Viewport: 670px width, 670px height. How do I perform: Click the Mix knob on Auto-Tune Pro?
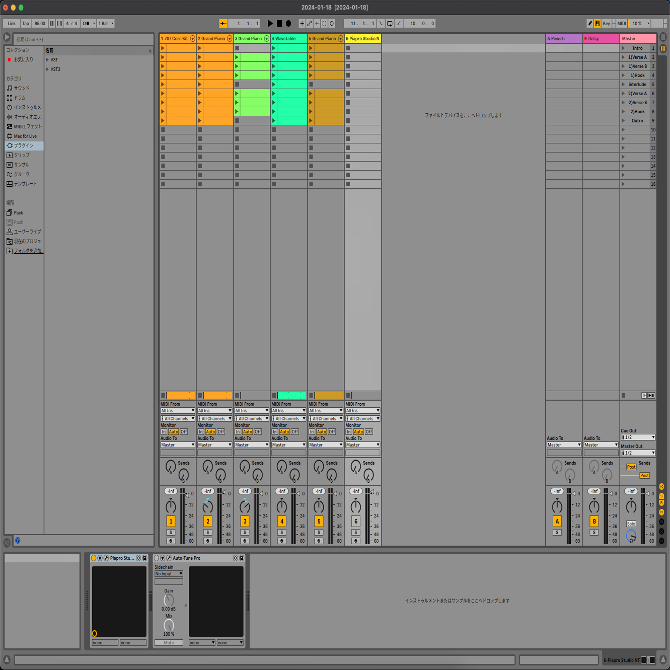pyautogui.click(x=169, y=626)
